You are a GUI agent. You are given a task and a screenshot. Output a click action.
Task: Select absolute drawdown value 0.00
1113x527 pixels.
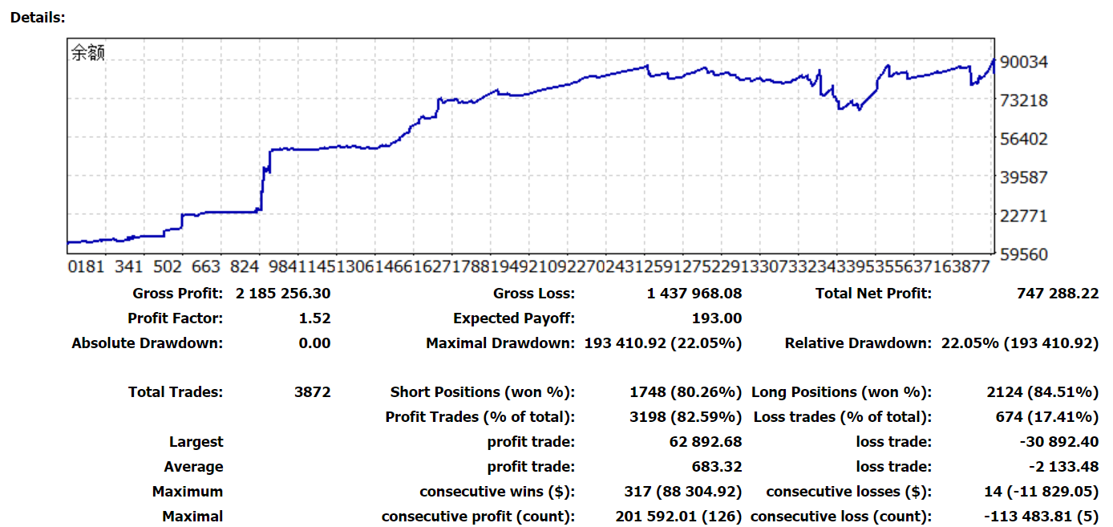314,343
